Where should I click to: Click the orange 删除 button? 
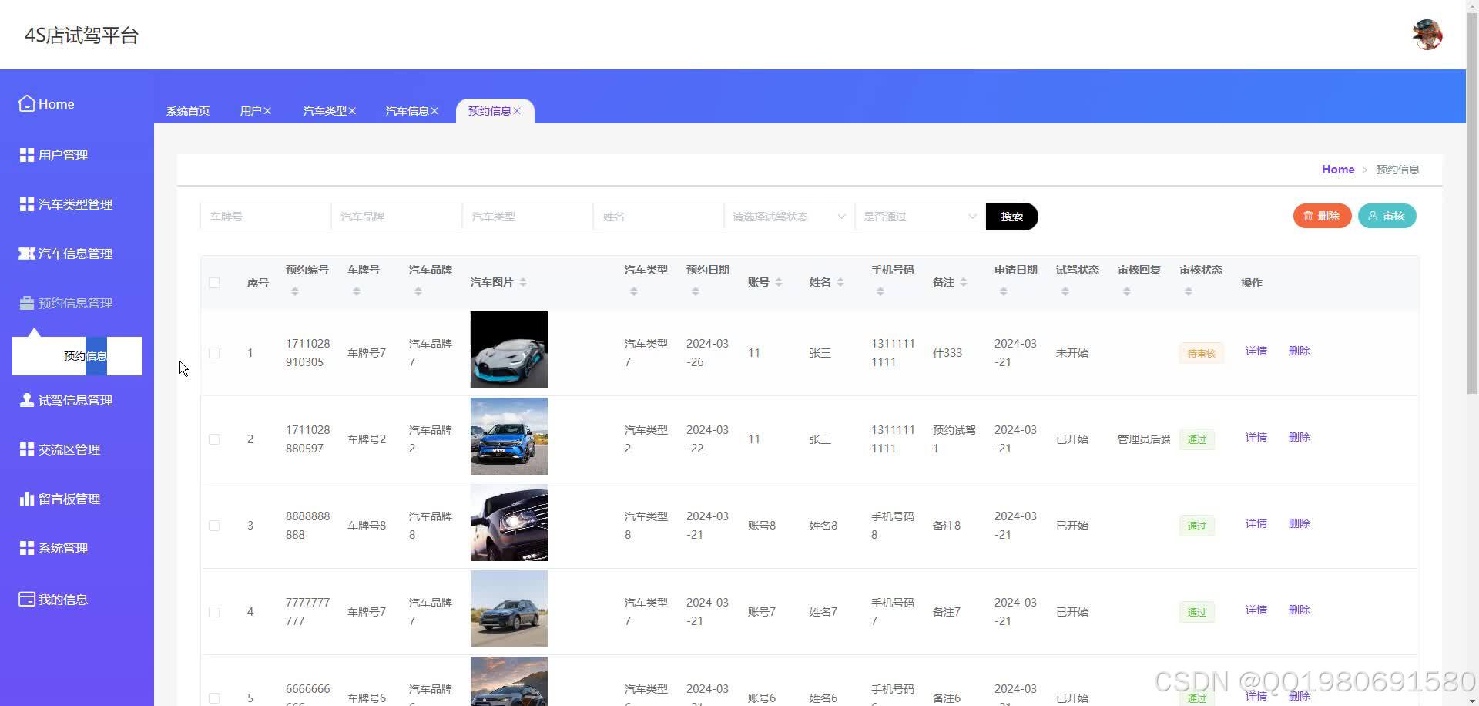[1322, 216]
